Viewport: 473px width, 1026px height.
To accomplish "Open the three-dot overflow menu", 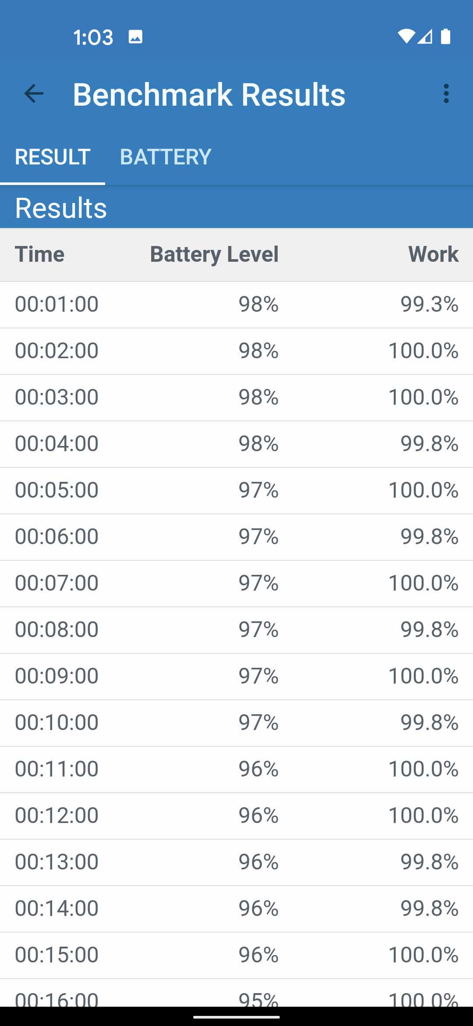I will 446,94.
